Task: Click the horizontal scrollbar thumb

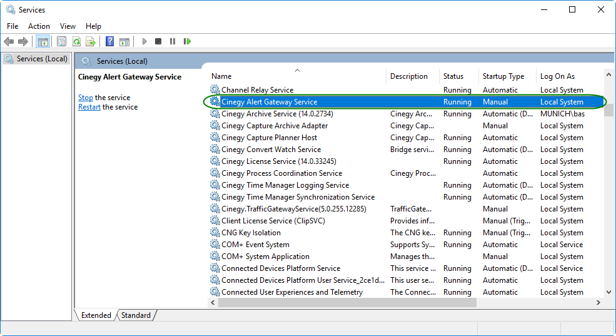Action: click(x=347, y=302)
